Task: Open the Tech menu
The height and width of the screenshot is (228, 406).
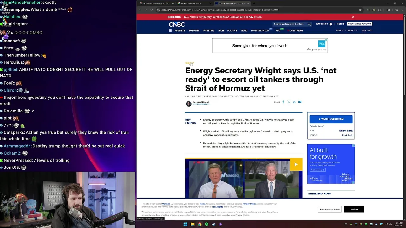Action: 221,31
